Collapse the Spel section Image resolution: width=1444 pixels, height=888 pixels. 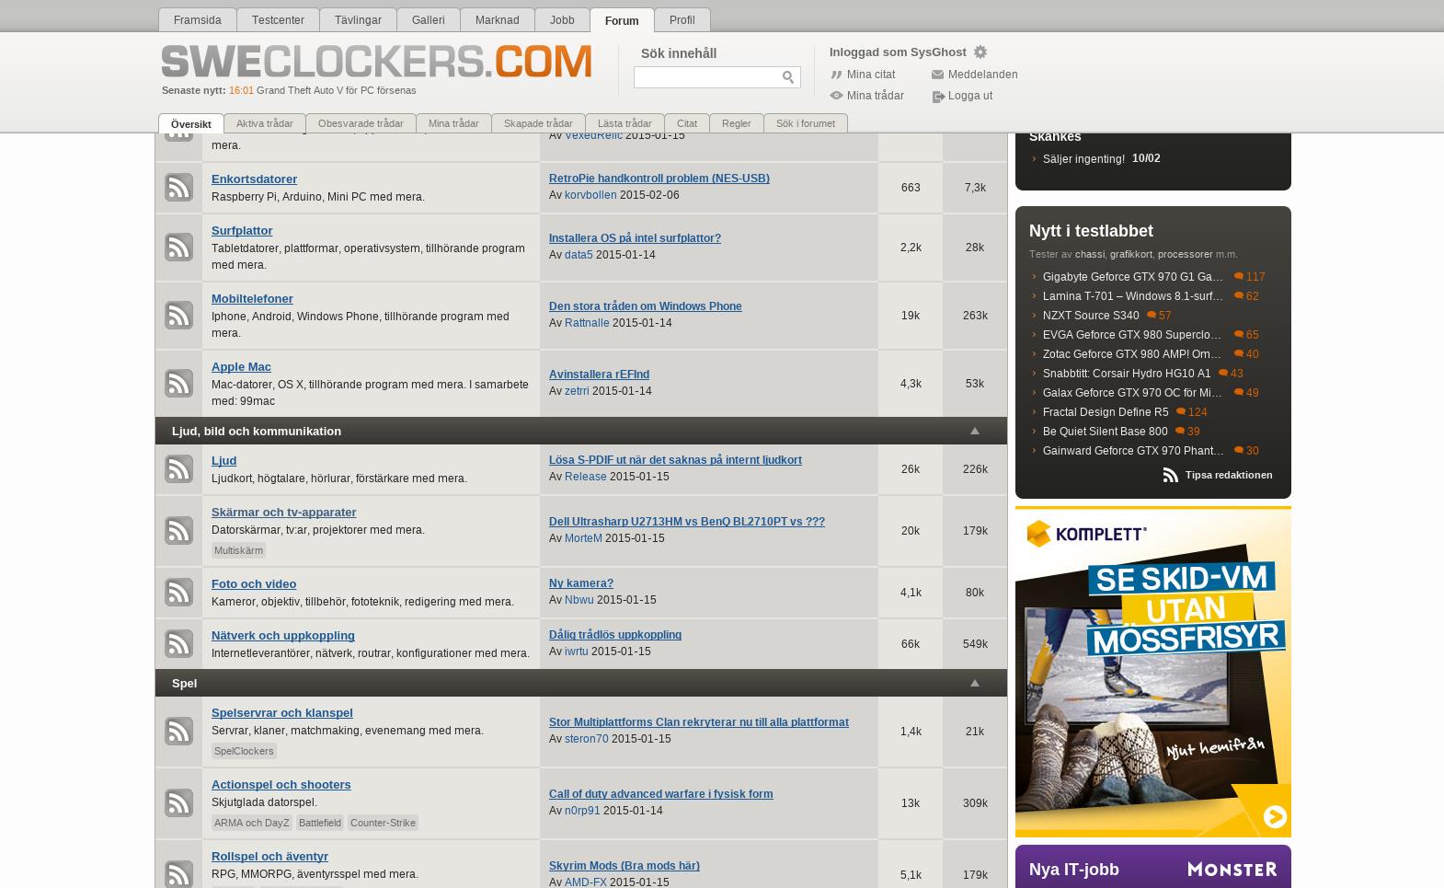[975, 683]
